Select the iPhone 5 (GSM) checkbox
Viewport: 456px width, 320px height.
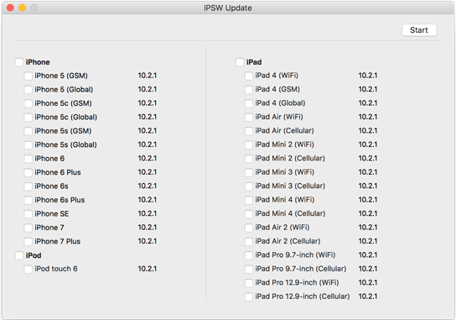[28, 76]
